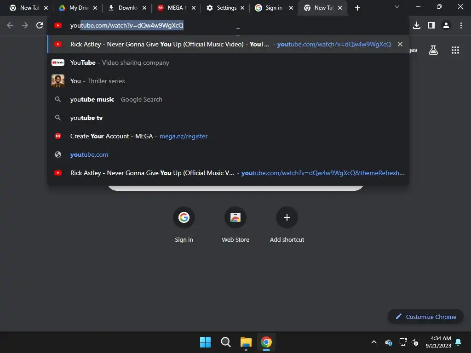471x353 pixels.
Task: Close the Settings tab
Action: pos(242,8)
